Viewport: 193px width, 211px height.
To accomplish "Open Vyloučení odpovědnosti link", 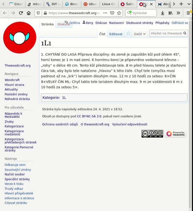I will [x=129, y=124].
